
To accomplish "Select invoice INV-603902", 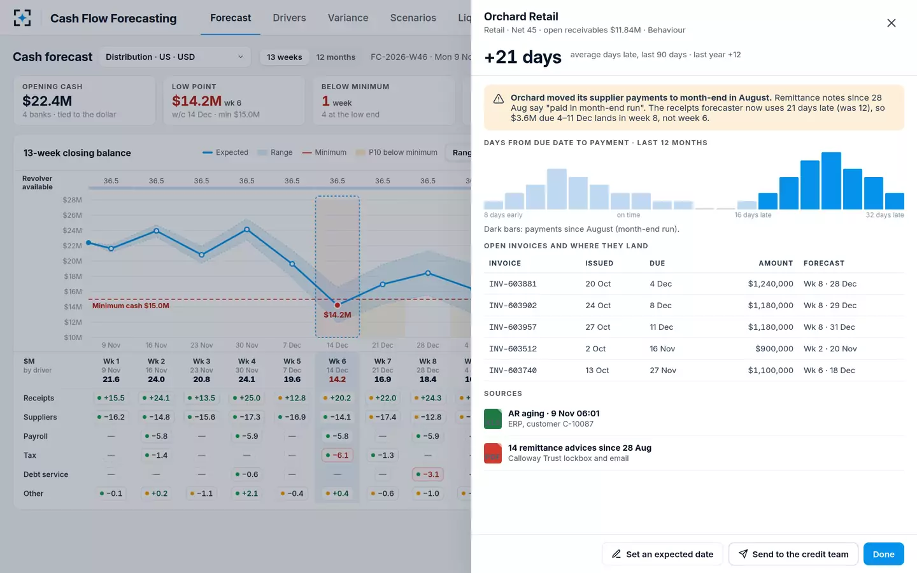I will (x=694, y=306).
